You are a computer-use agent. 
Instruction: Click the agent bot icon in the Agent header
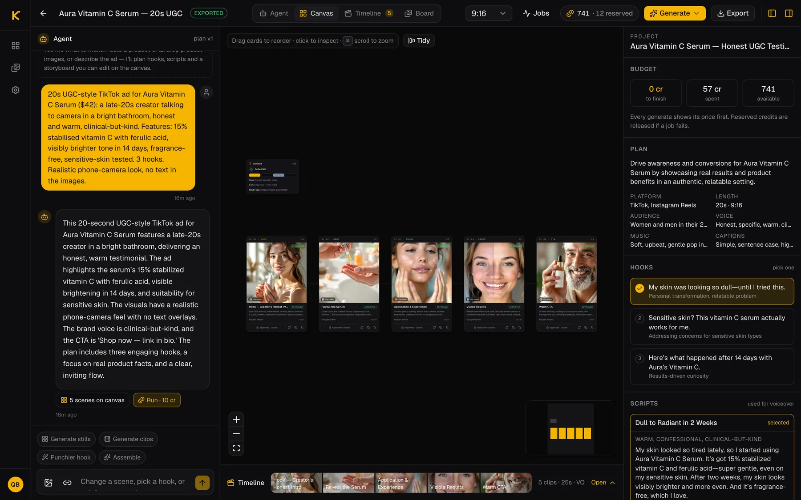click(43, 39)
